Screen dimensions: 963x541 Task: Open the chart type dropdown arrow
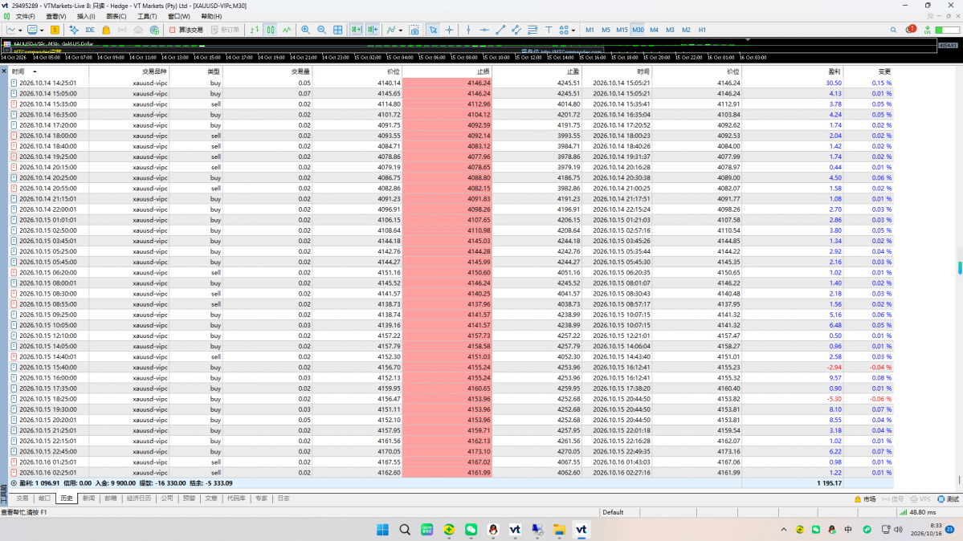coord(20,30)
